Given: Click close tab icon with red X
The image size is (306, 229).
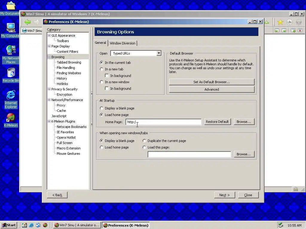Looking at the screenshot, I should 300,31.
